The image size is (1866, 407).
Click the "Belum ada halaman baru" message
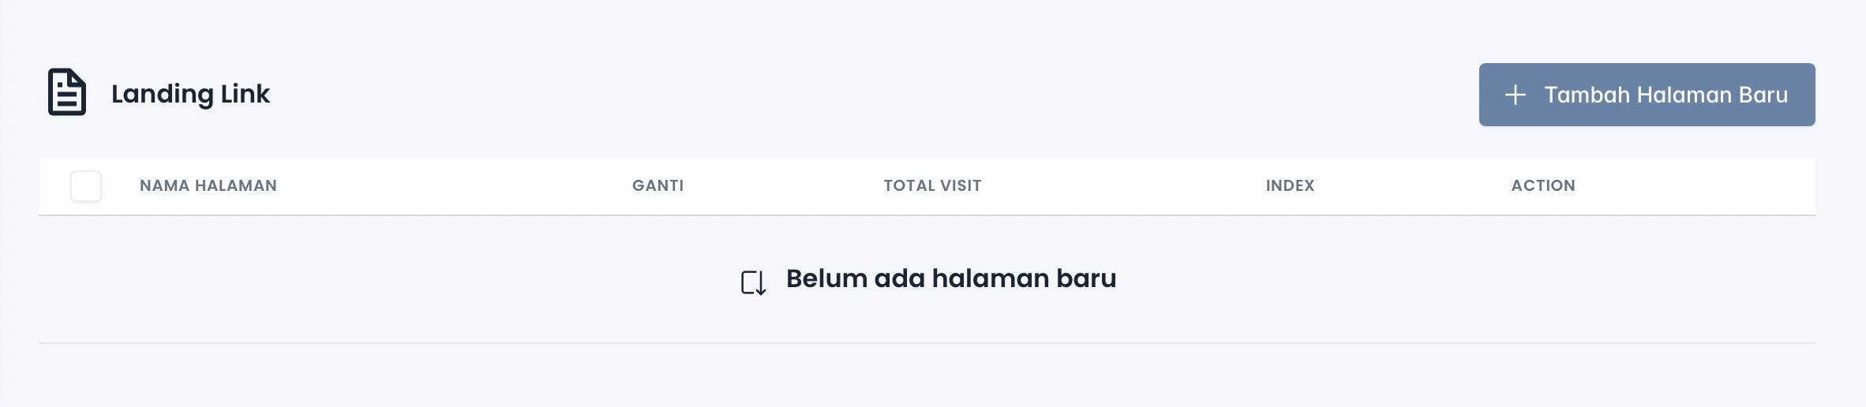[950, 278]
